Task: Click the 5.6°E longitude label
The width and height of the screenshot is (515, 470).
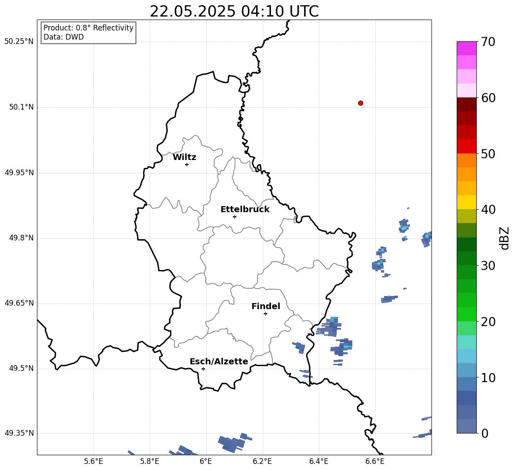Action: (x=94, y=461)
